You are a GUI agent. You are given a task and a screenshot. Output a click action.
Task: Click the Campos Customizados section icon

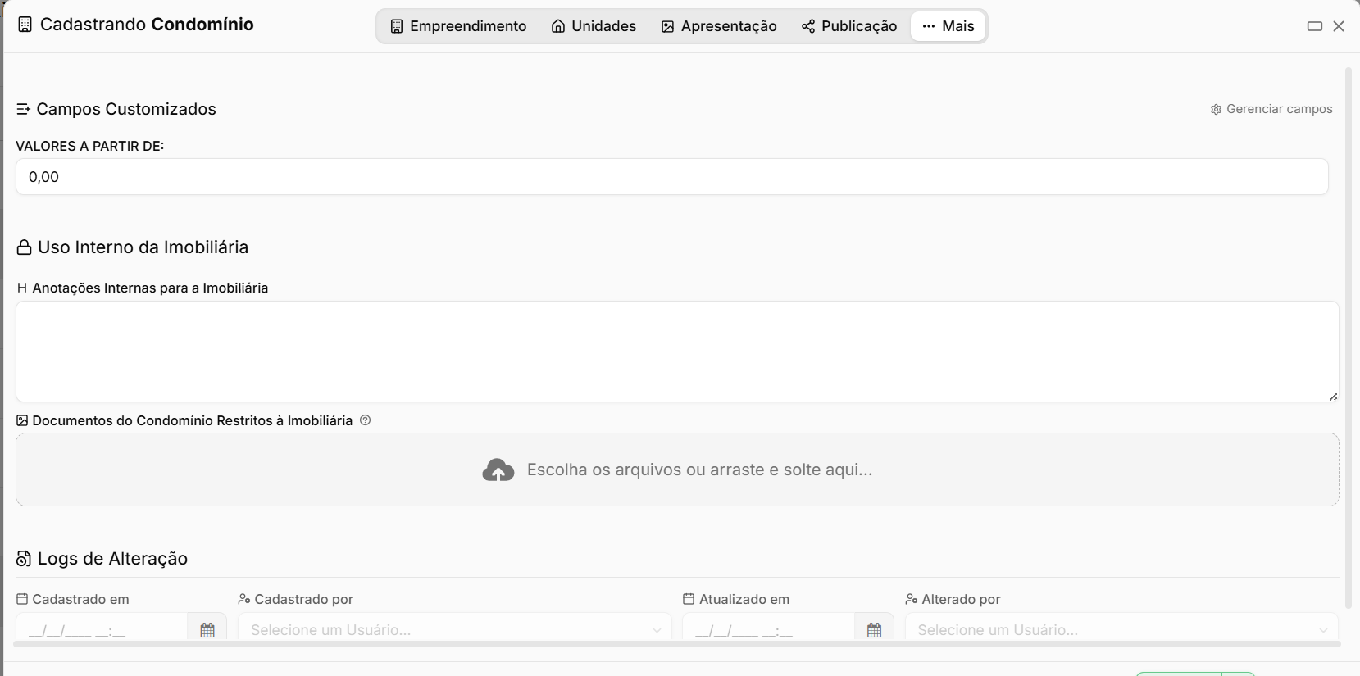[23, 109]
